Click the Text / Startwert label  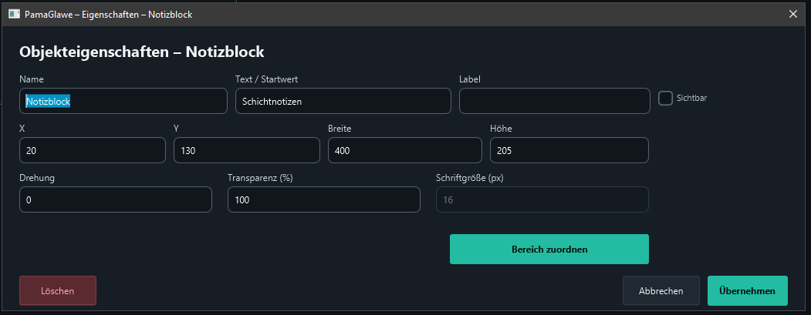click(266, 79)
